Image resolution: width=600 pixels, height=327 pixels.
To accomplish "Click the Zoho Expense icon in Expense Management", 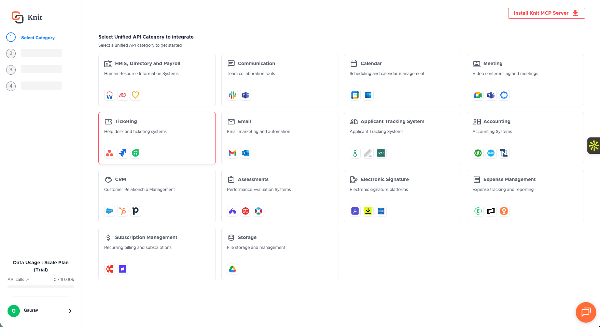I will coord(504,211).
